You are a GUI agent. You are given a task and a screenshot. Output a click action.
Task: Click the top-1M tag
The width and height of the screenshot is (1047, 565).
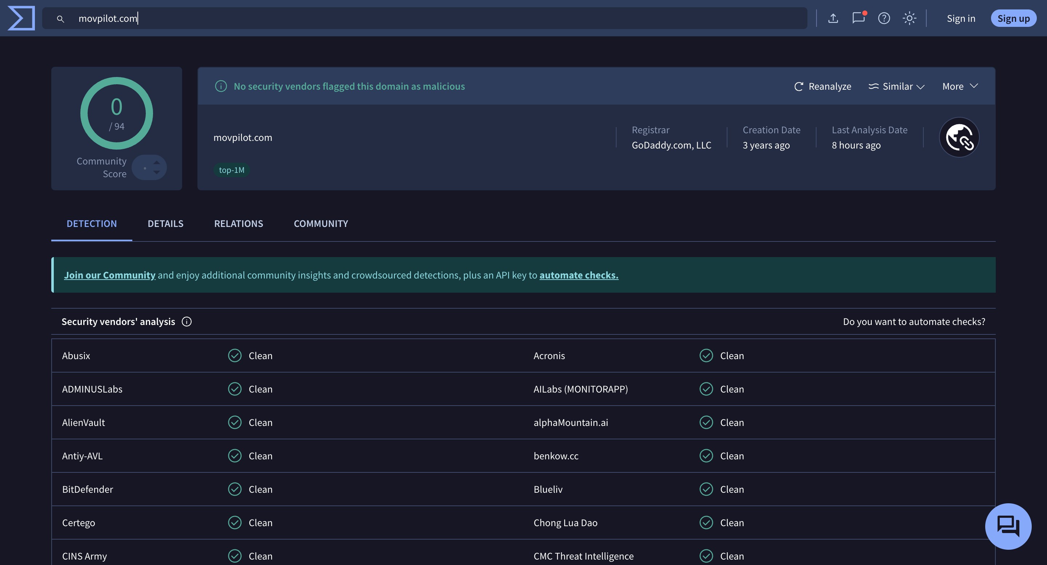point(232,170)
